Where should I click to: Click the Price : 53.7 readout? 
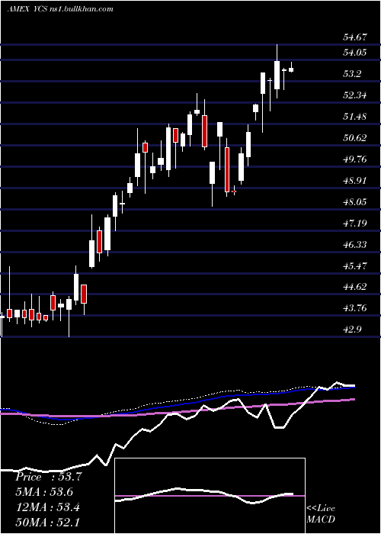point(48,477)
